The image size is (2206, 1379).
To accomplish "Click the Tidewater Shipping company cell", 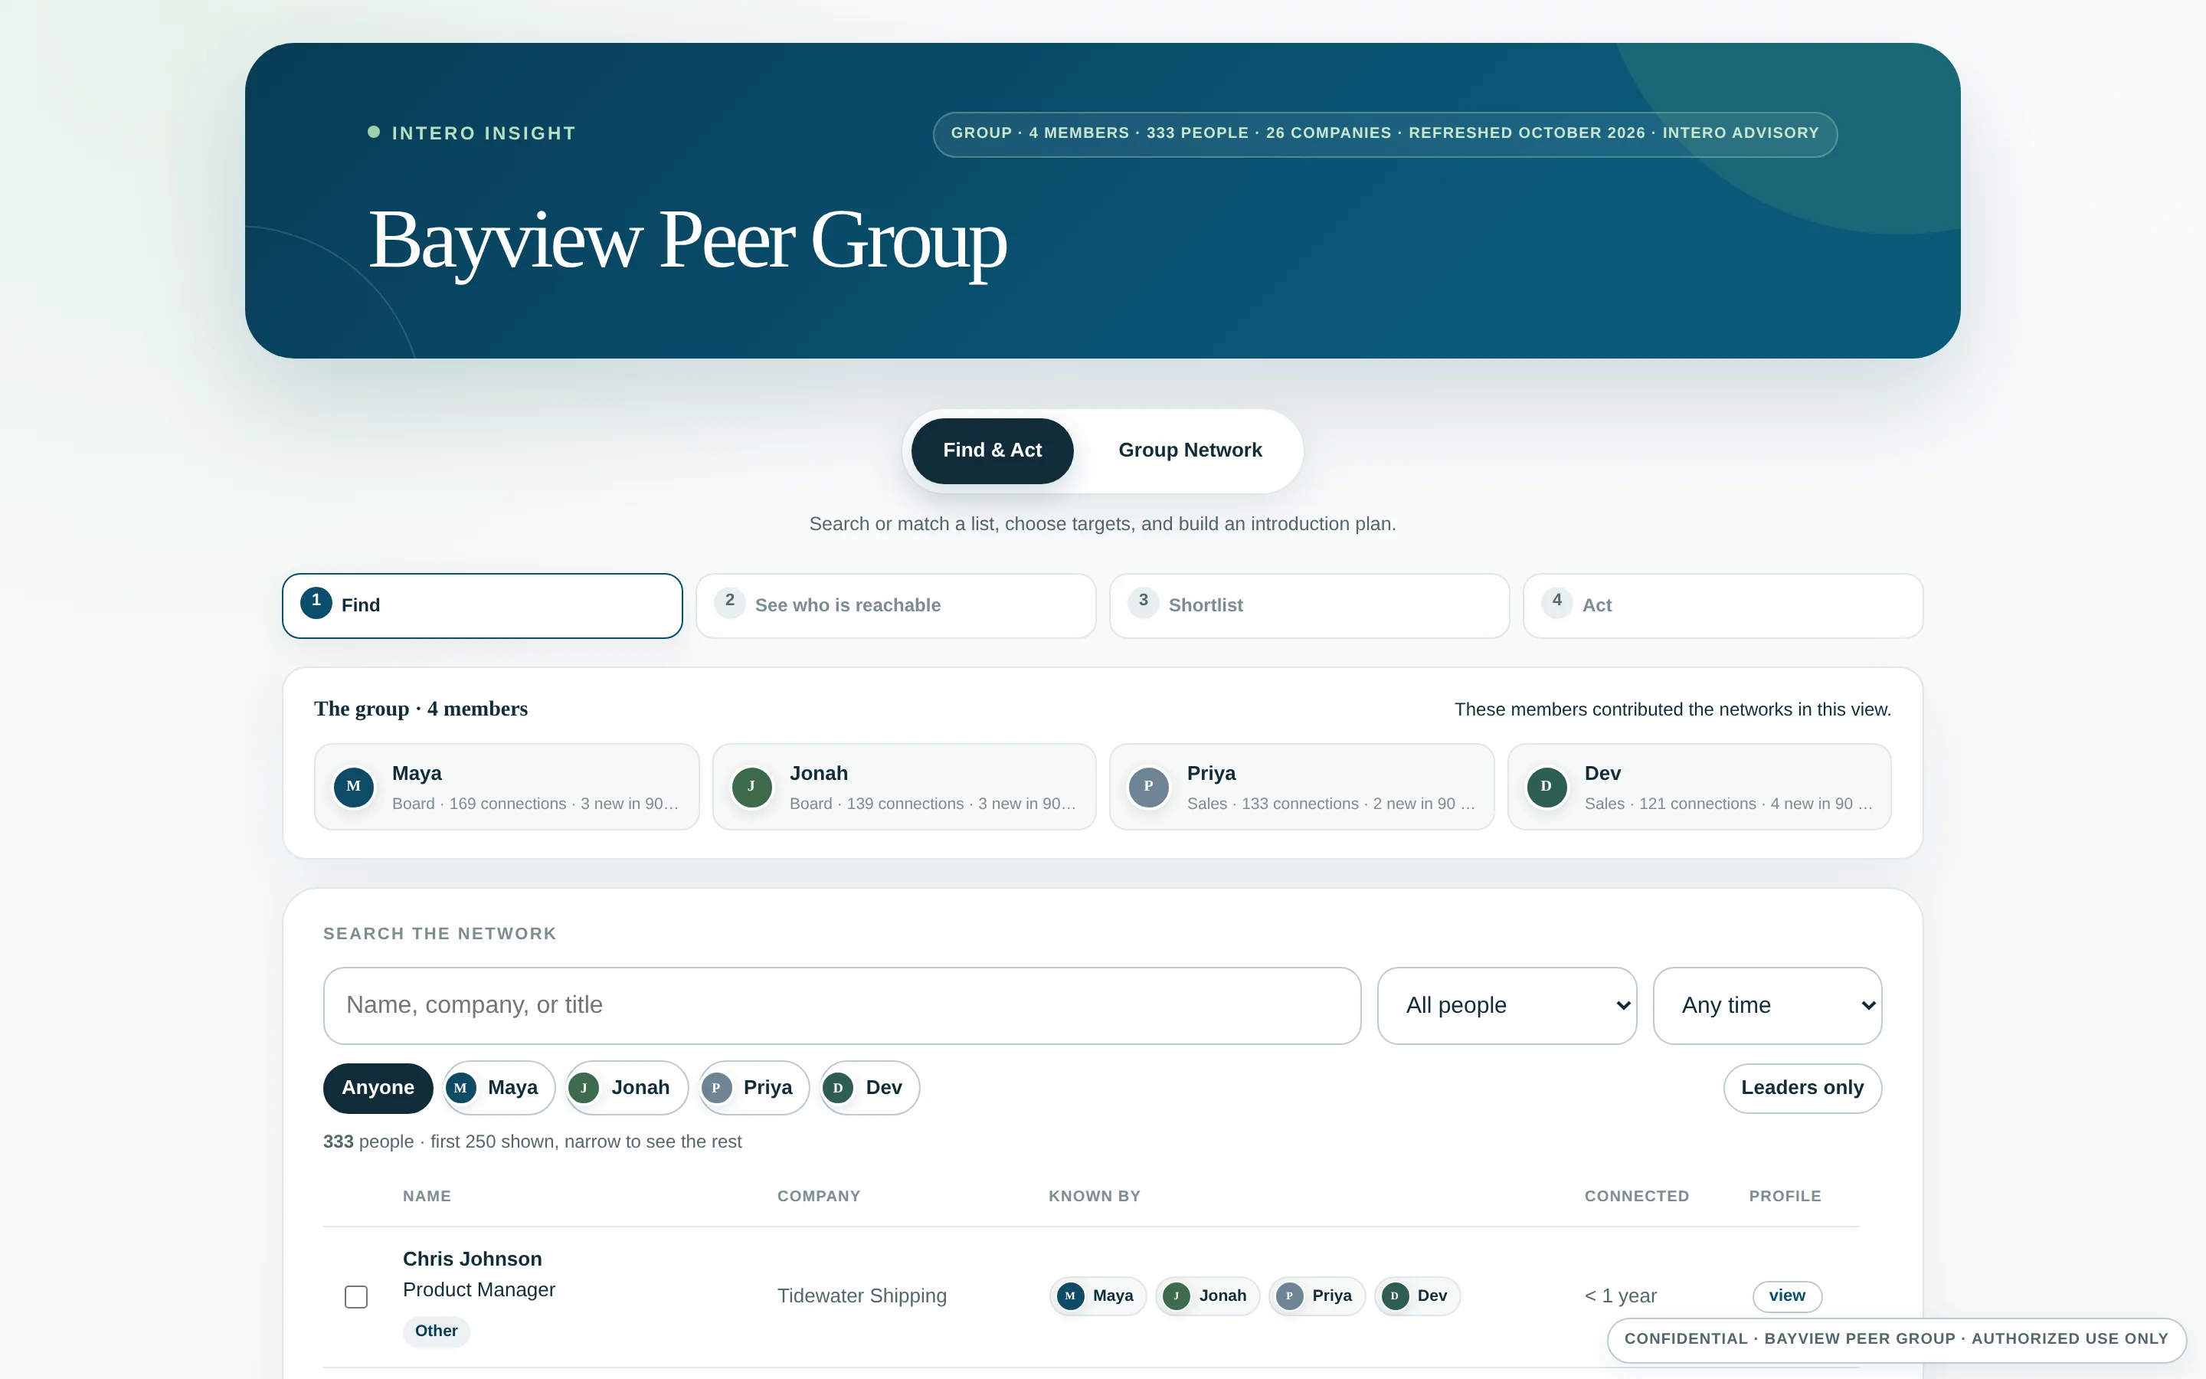I will pyautogui.click(x=862, y=1296).
